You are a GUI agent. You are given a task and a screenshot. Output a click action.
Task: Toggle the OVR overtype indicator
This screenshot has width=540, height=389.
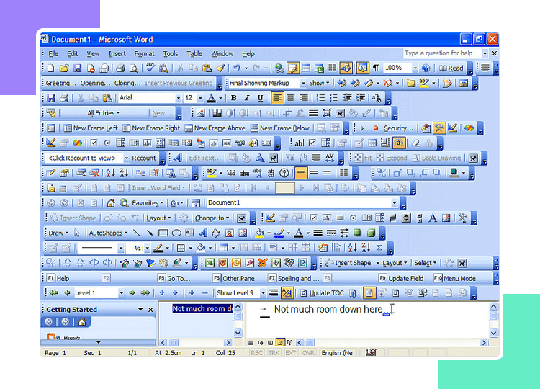tap(308, 353)
